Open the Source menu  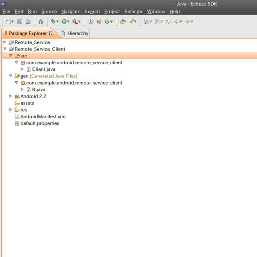tap(49, 12)
